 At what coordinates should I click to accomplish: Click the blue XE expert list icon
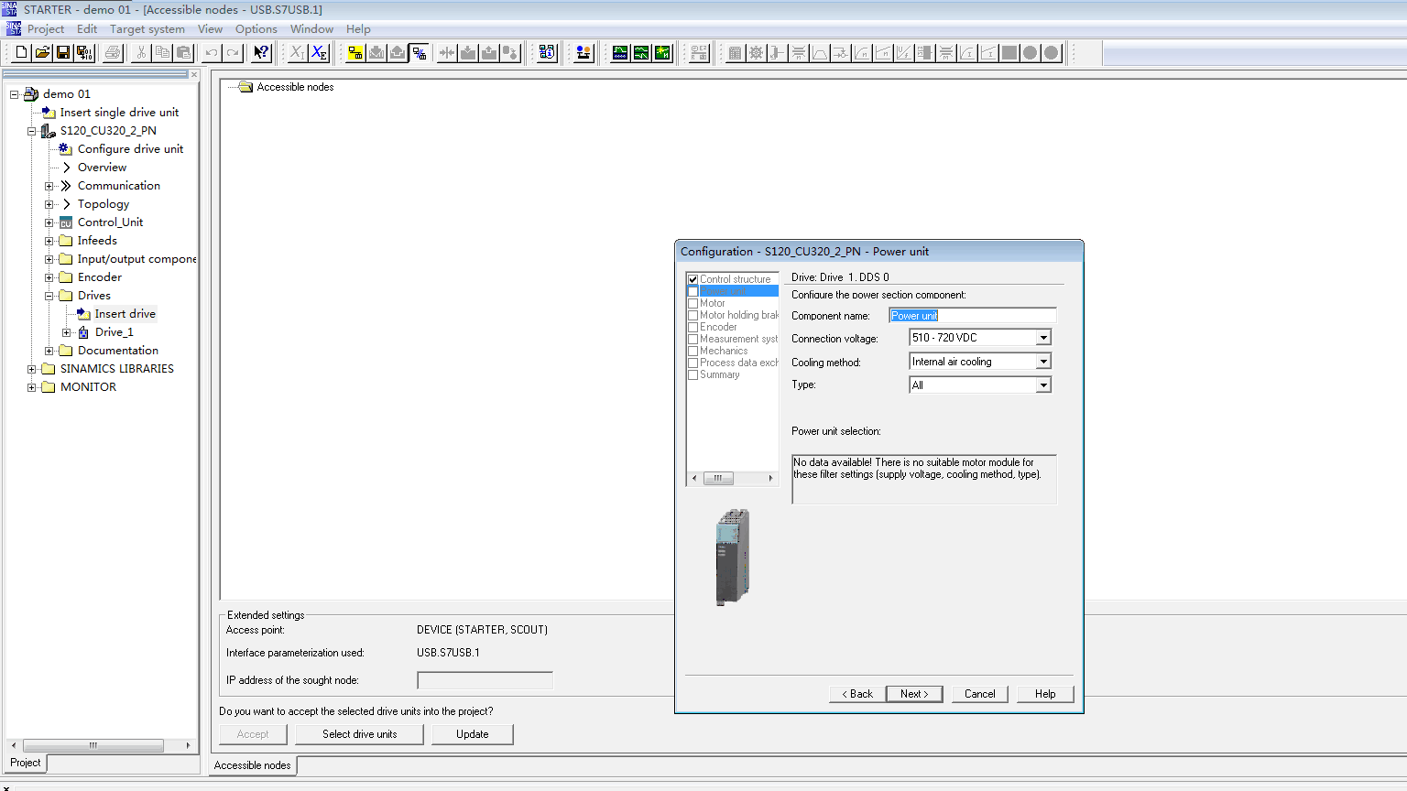click(x=319, y=53)
